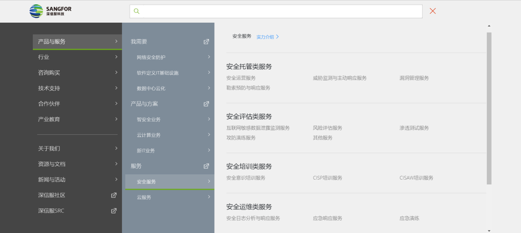Select 咨询购买 in the main menu
Viewport: 521px width, 233px height.
[49, 73]
